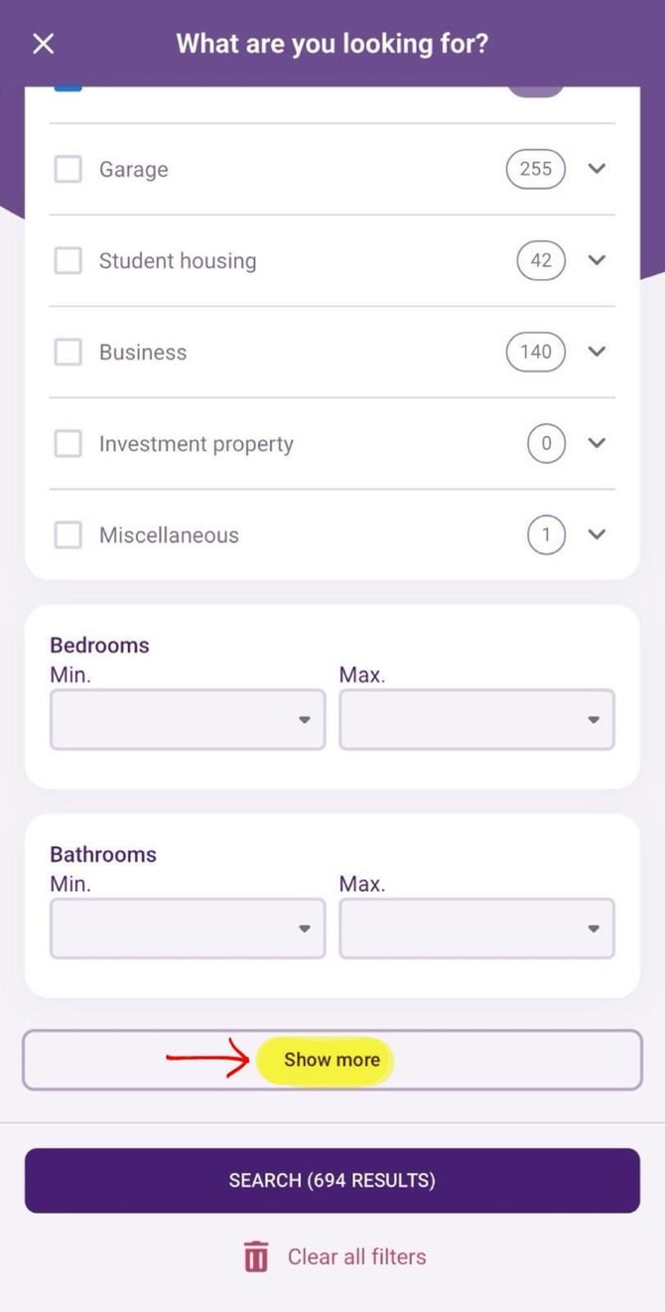
Task: Tick the Garage checkbox
Action: [67, 169]
